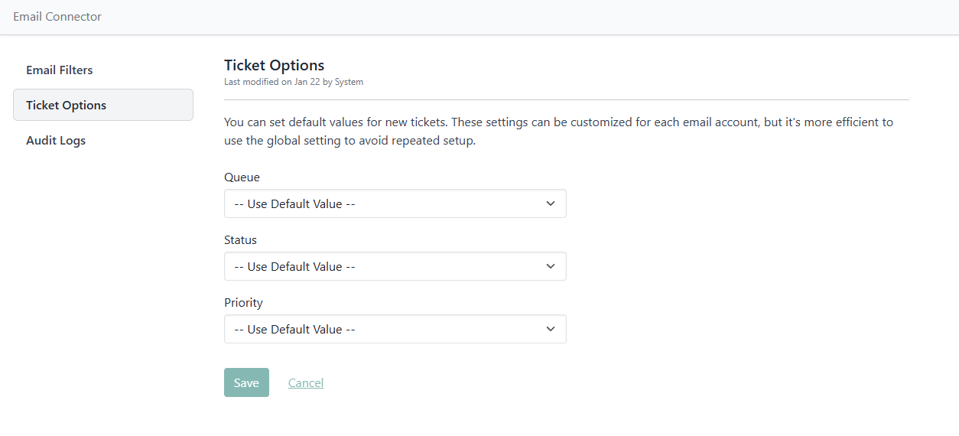Click the chevron arrow in Status dropdown
959x436 pixels.
click(x=551, y=266)
